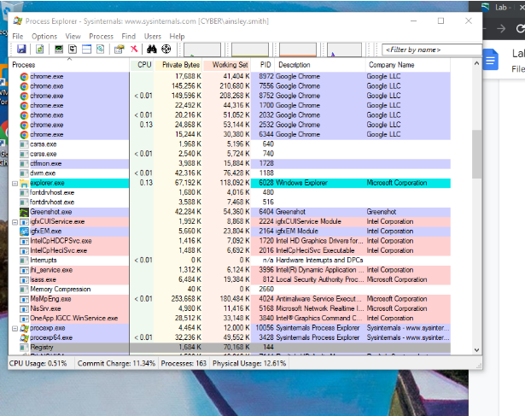Select the Greenshot.exe process icon
The width and height of the screenshot is (525, 416).
pos(24,212)
